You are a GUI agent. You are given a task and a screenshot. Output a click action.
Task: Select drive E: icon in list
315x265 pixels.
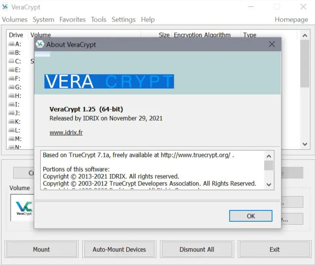tap(11, 70)
